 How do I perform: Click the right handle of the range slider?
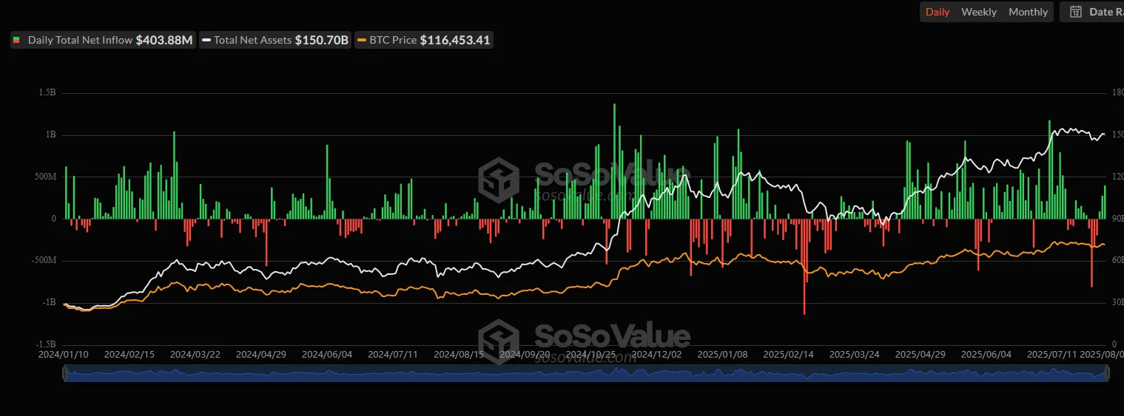[x=1107, y=375]
